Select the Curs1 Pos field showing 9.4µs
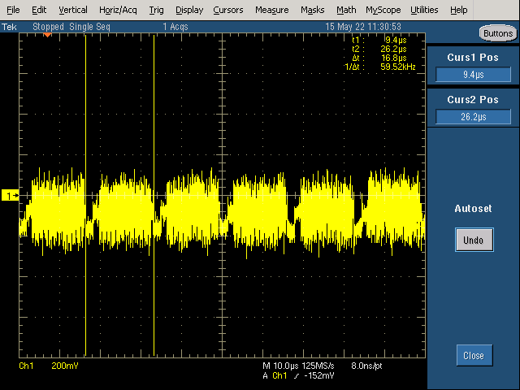Viewport: 520px width, 390px height. (473, 74)
